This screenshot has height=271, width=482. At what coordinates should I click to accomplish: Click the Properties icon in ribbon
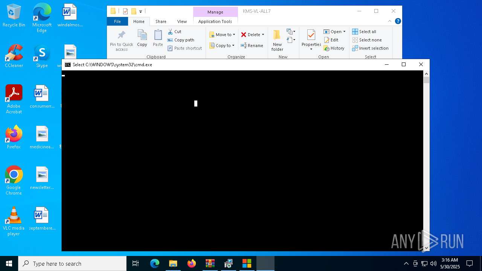[x=311, y=35]
